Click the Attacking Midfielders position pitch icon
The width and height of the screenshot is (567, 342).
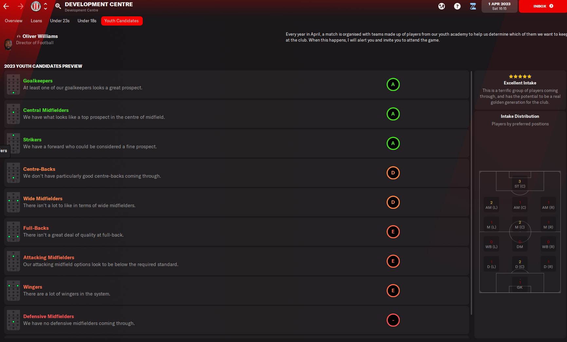[x=13, y=261]
